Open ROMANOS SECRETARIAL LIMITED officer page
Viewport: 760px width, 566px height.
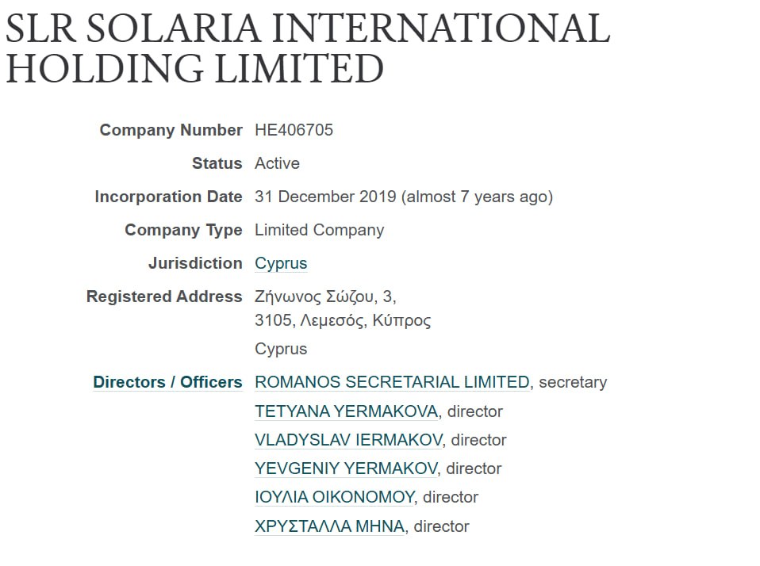pyautogui.click(x=392, y=382)
